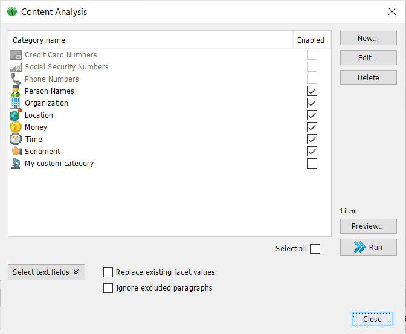The image size is (406, 334).
Task: Select the Phone Numbers row
Action: (52, 79)
